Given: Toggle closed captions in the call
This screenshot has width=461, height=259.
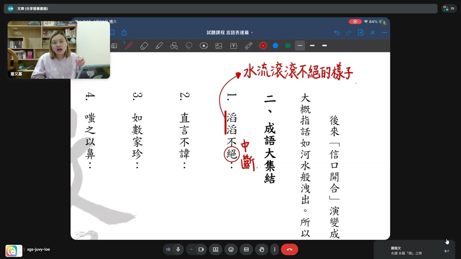Looking at the screenshot, I should coord(246,249).
